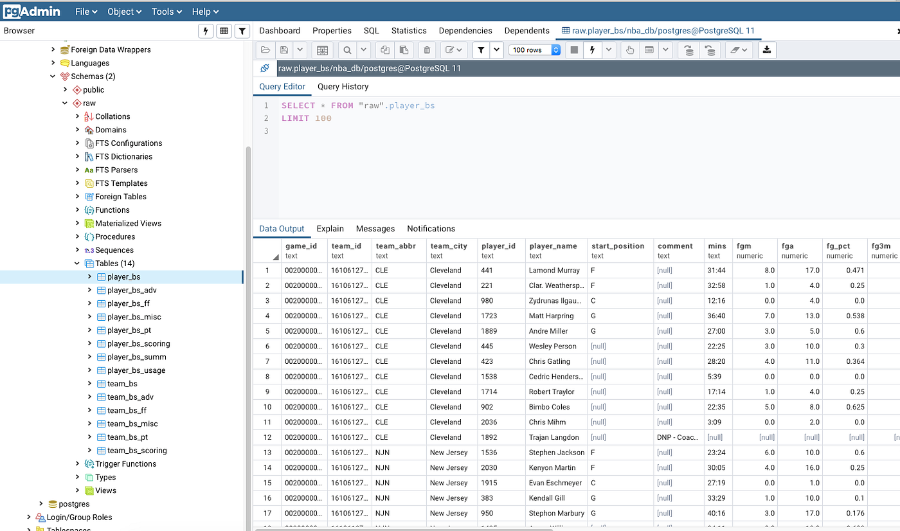Open the 100 rows limit dropdown

534,50
